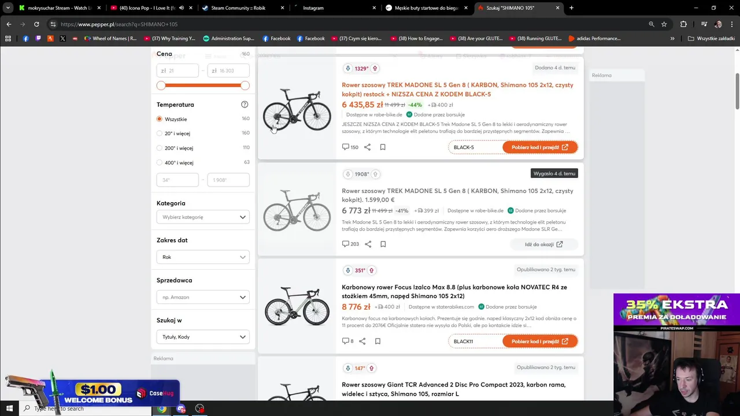This screenshot has width=740, height=416.
Task: Click Pobierz kod i przejdź for BLACK-5
Action: [540, 147]
